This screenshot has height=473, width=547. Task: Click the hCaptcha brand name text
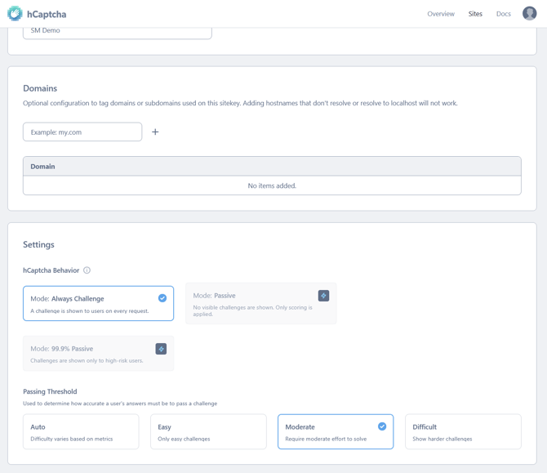pyautogui.click(x=47, y=14)
